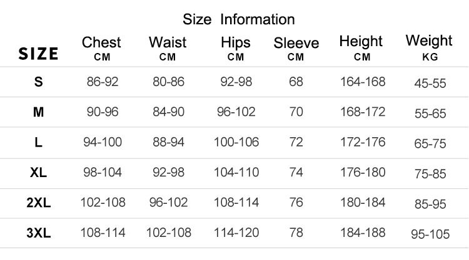469x260 pixels.
Task: Select the XL size row label
Action: tap(38, 172)
